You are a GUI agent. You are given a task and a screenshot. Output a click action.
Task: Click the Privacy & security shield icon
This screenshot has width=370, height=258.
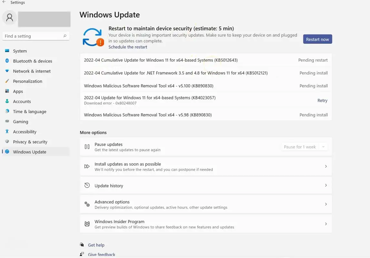7,142
